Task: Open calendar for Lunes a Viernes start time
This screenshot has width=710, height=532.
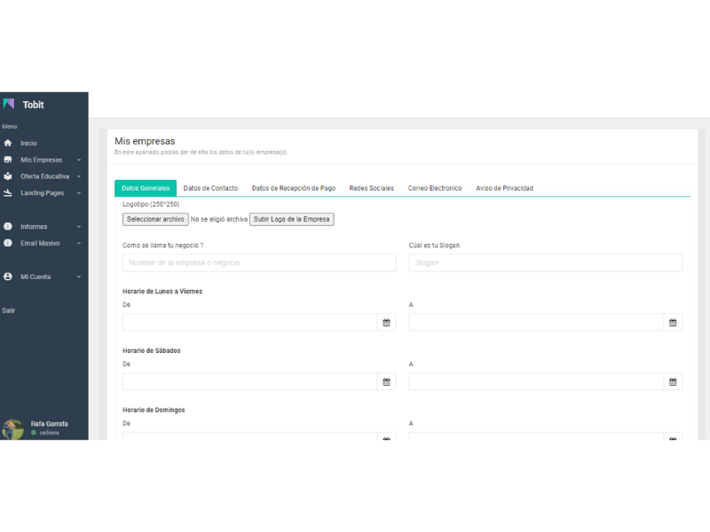Action: pyautogui.click(x=386, y=323)
